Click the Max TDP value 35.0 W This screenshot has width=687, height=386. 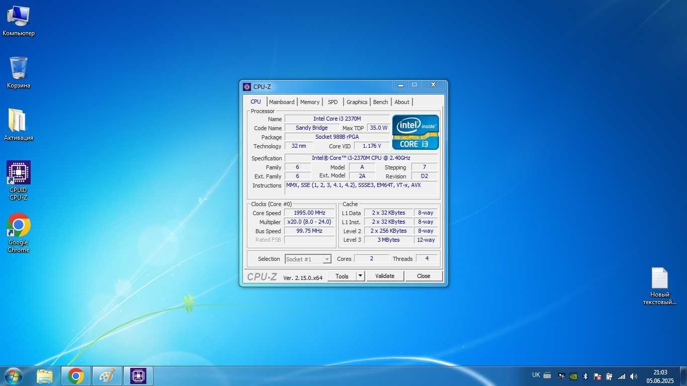[379, 128]
